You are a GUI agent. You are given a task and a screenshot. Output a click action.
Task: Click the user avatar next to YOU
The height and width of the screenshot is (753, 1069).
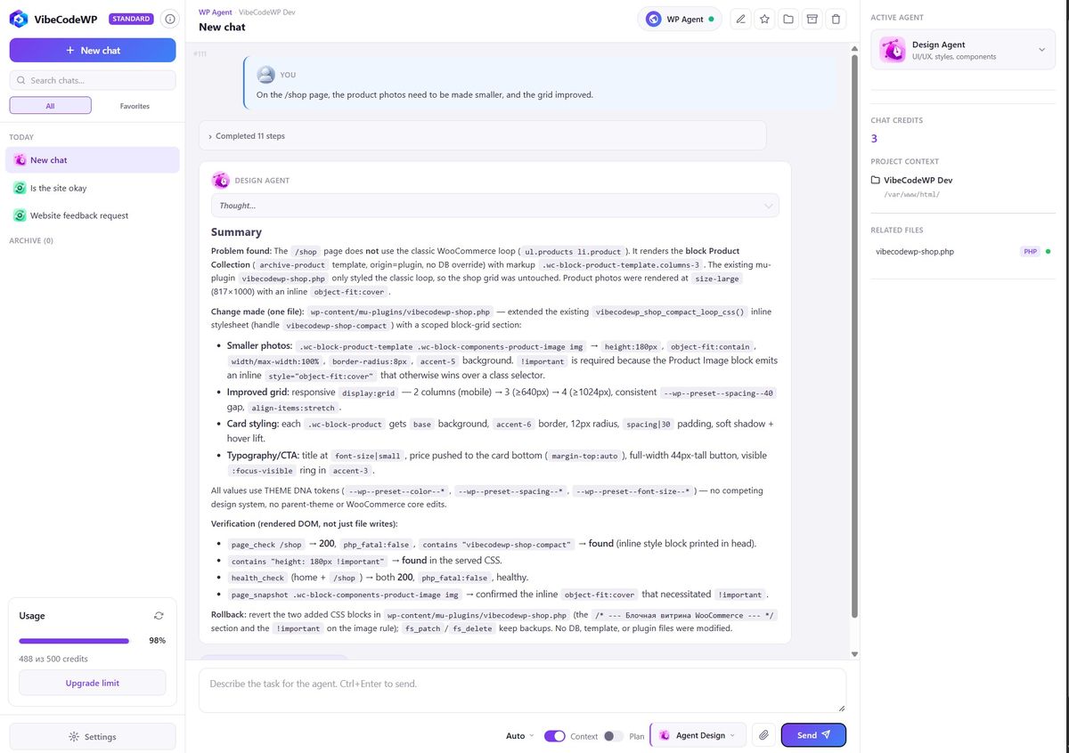click(265, 75)
